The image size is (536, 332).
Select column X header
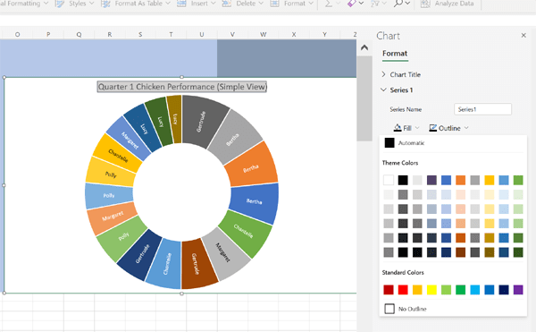294,34
